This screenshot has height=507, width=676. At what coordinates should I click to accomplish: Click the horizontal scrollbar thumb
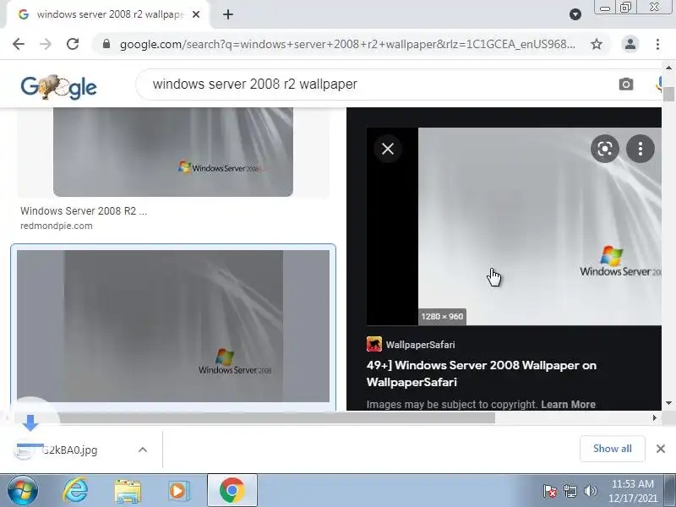255,417
